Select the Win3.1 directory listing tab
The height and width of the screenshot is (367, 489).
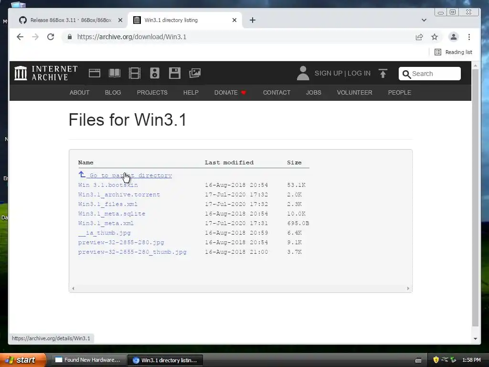click(x=185, y=20)
